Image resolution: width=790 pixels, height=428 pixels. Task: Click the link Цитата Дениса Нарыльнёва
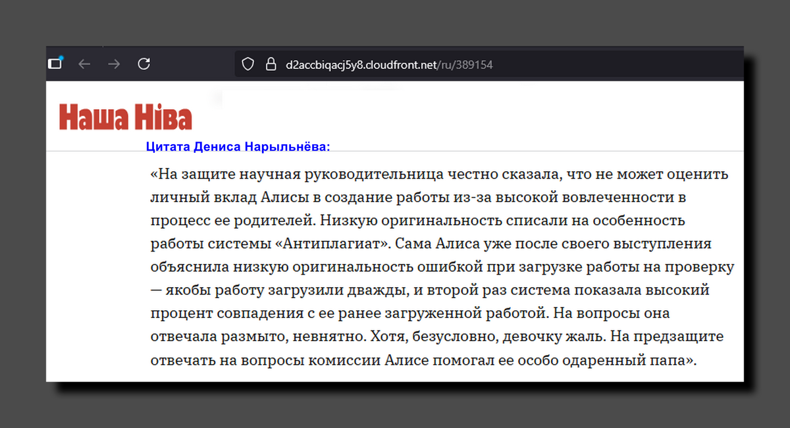coord(238,146)
